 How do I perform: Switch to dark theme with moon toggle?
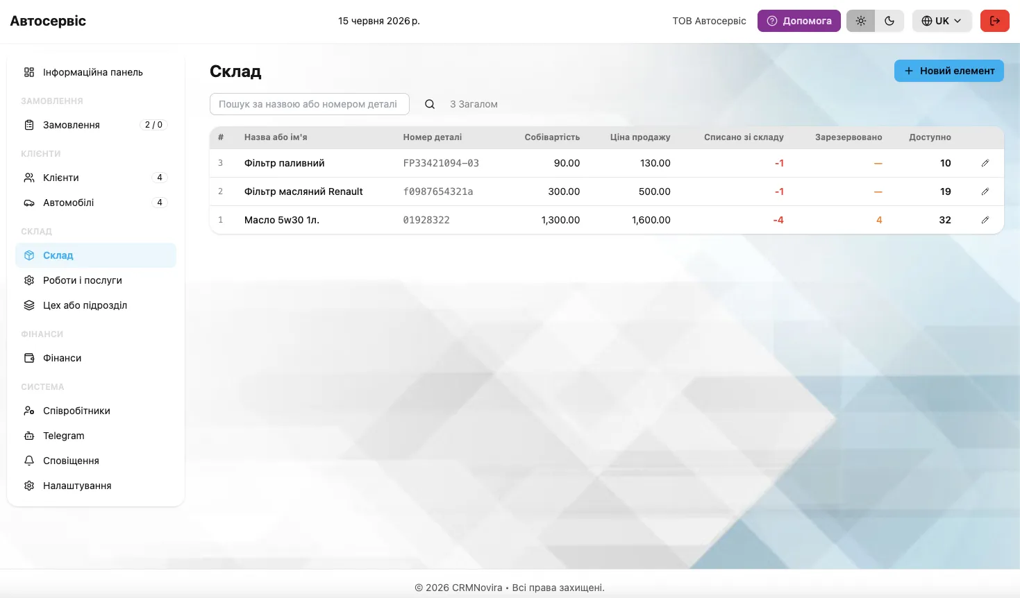pos(889,21)
